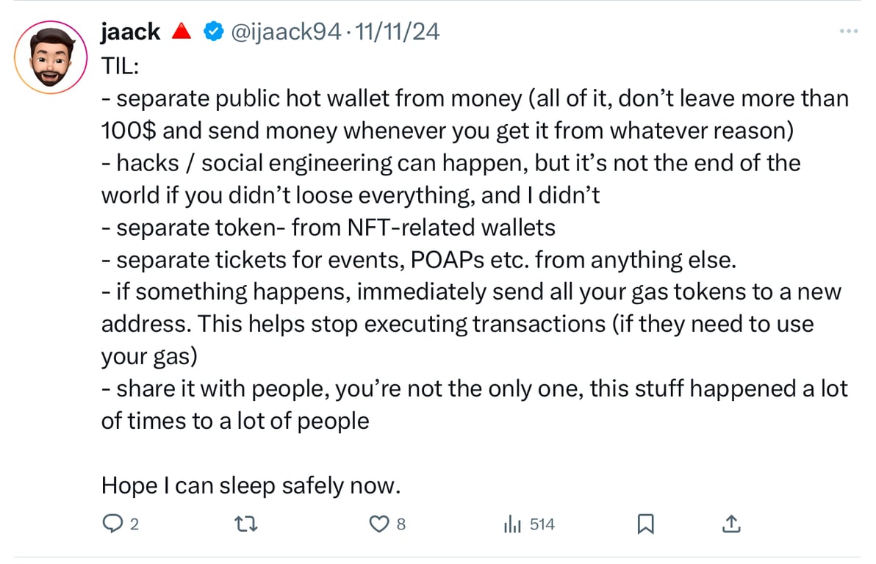Click the "TIL:" line of the tweet
The width and height of the screenshot is (876, 564).
121,66
